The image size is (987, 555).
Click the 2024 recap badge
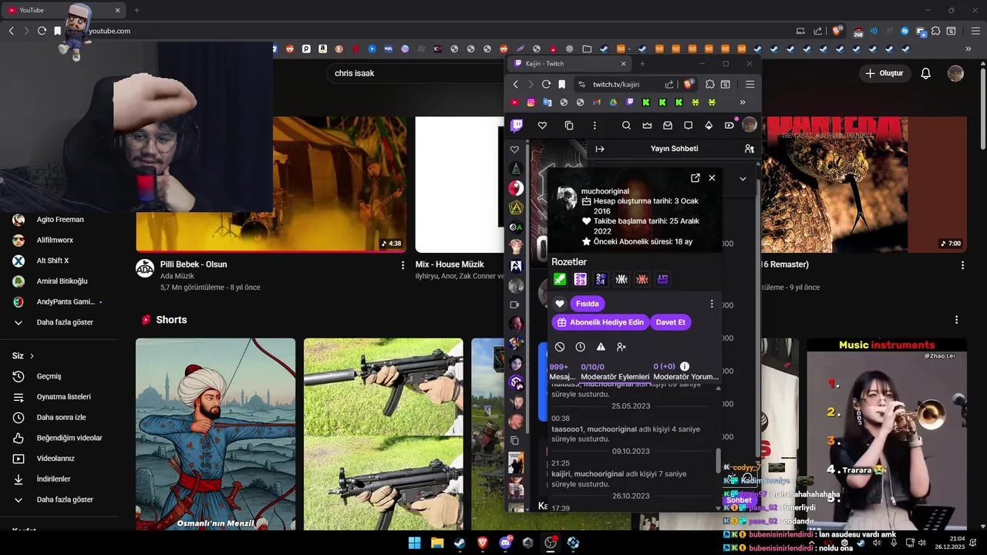(x=601, y=279)
